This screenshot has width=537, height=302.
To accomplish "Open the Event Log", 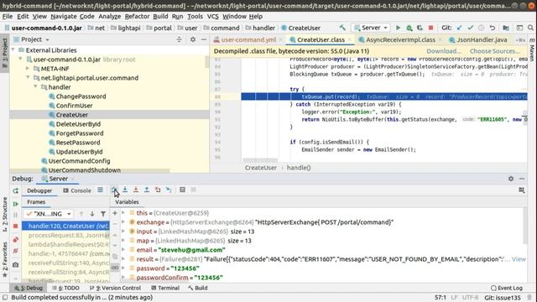I will pos(507,288).
